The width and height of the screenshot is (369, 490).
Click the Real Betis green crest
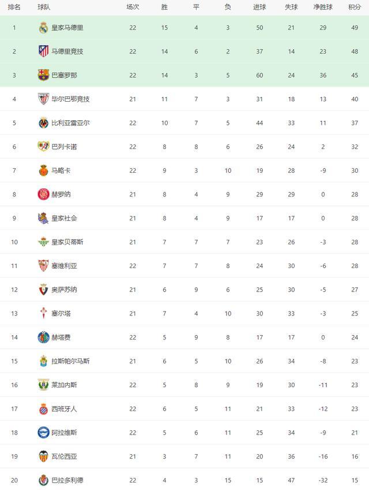(43, 242)
